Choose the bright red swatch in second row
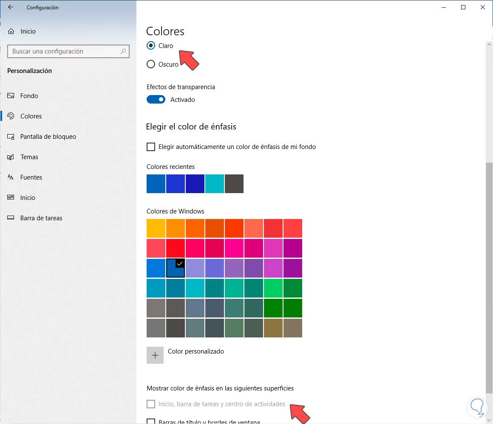 176,248
